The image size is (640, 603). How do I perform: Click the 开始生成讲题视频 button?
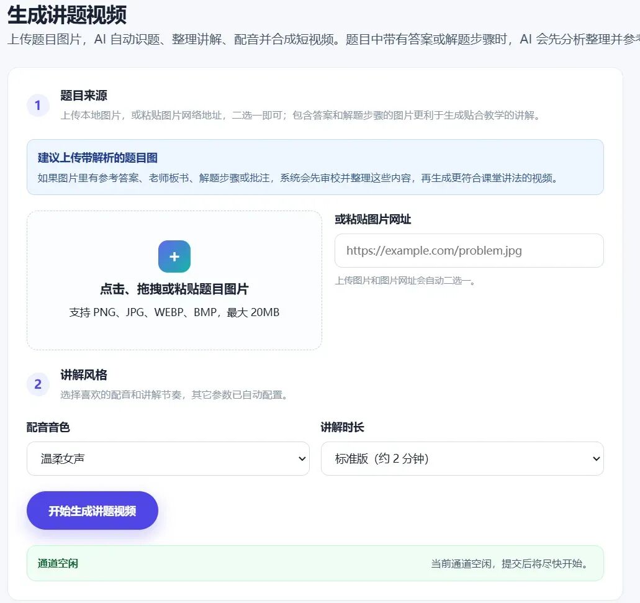92,510
